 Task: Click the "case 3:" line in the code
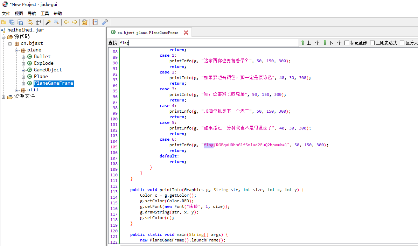[168, 89]
